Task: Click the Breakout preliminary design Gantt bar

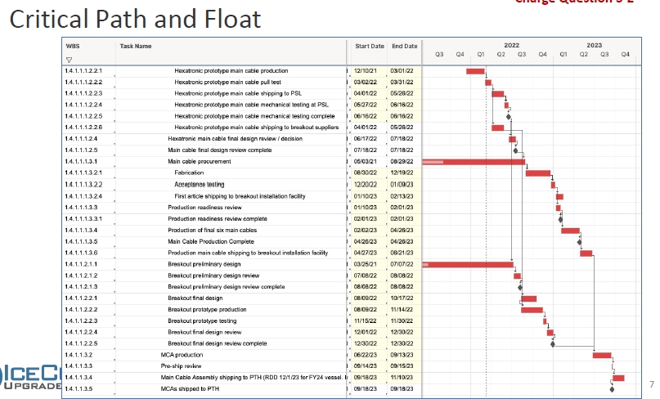Action: pos(468,264)
